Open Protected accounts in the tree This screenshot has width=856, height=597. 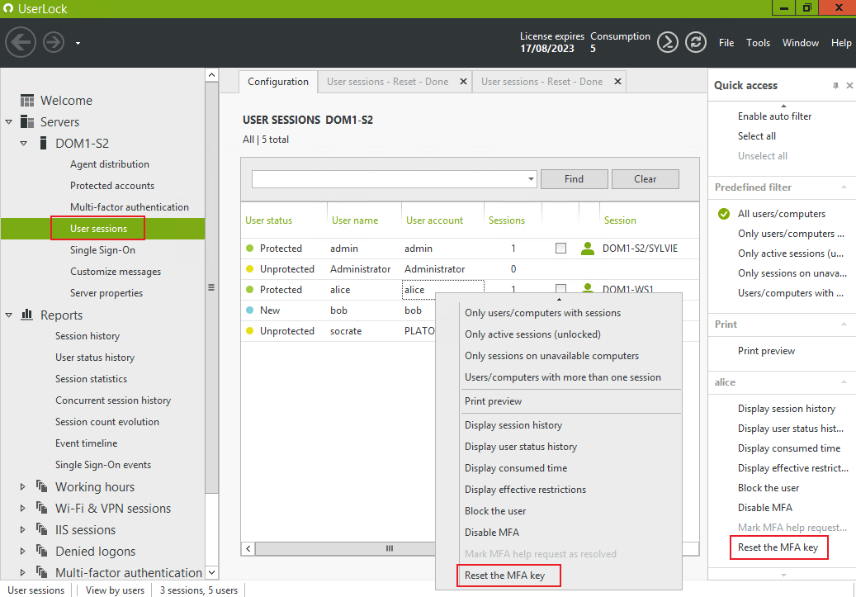tap(112, 186)
